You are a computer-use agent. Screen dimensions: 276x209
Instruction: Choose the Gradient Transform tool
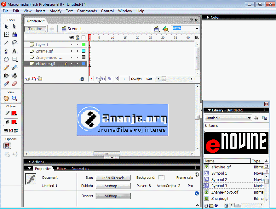tap(14, 35)
